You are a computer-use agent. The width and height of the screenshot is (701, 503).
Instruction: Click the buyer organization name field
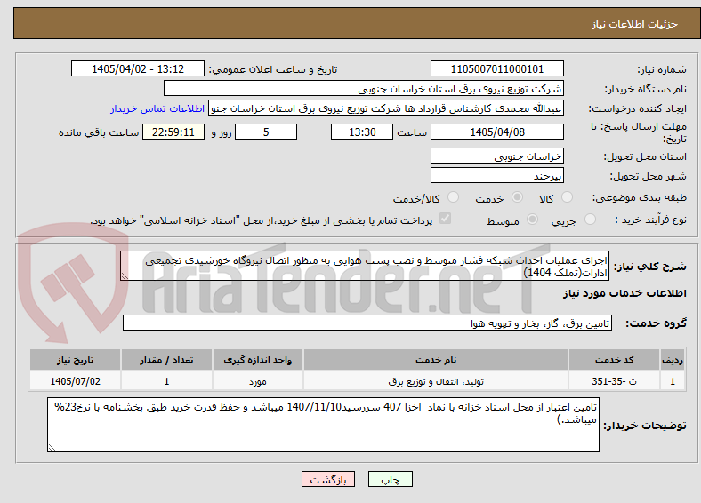point(364,89)
